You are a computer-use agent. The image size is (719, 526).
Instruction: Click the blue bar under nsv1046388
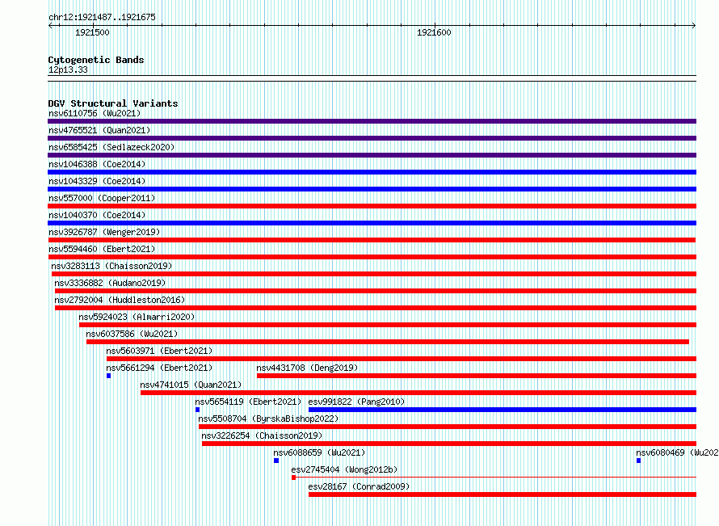pyautogui.click(x=372, y=172)
